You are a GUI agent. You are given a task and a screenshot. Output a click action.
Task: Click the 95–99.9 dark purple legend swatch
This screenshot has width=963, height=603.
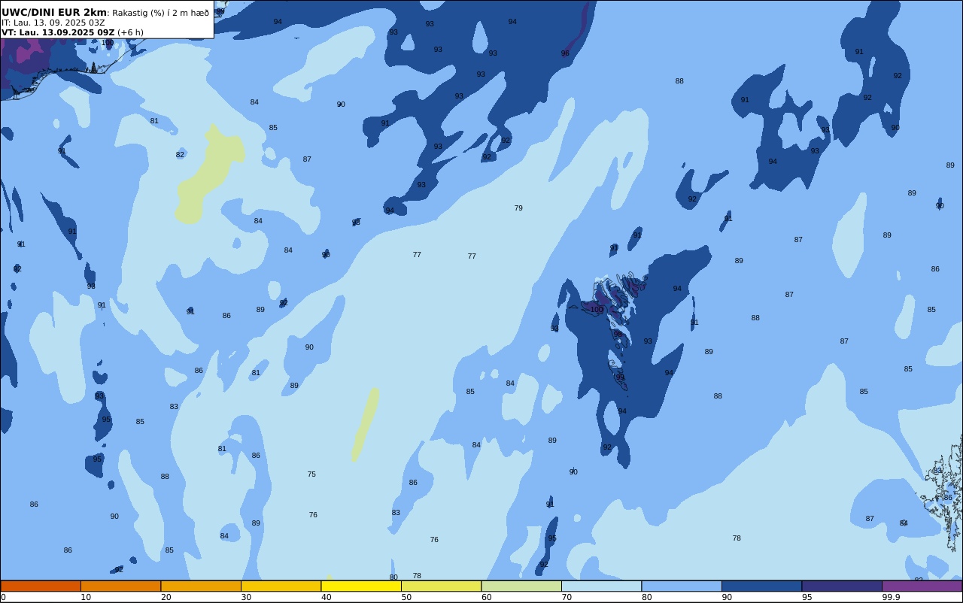842,586
